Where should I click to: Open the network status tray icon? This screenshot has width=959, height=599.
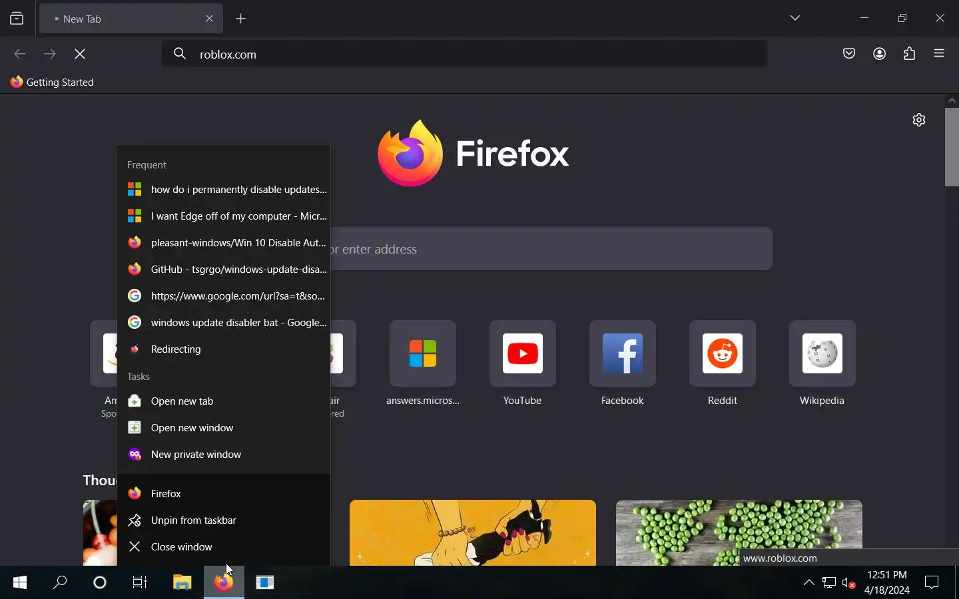829,583
